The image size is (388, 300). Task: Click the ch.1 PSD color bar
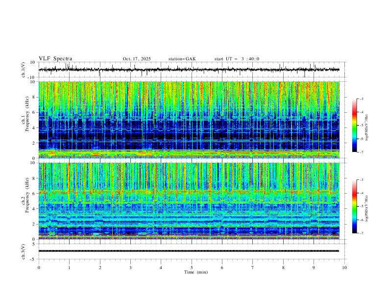[355, 125]
